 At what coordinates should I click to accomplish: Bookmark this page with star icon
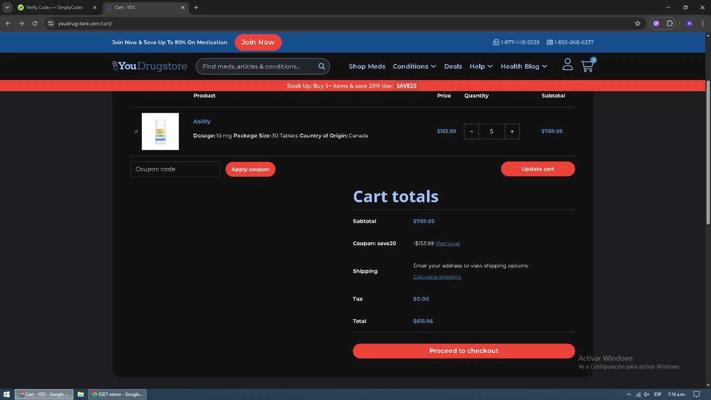click(x=638, y=23)
